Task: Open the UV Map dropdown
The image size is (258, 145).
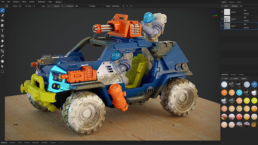Action: (x=95, y=6)
